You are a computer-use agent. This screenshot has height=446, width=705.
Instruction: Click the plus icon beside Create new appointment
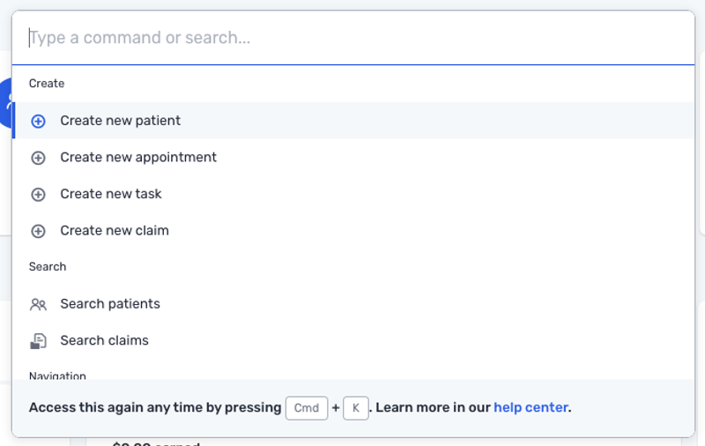point(38,158)
